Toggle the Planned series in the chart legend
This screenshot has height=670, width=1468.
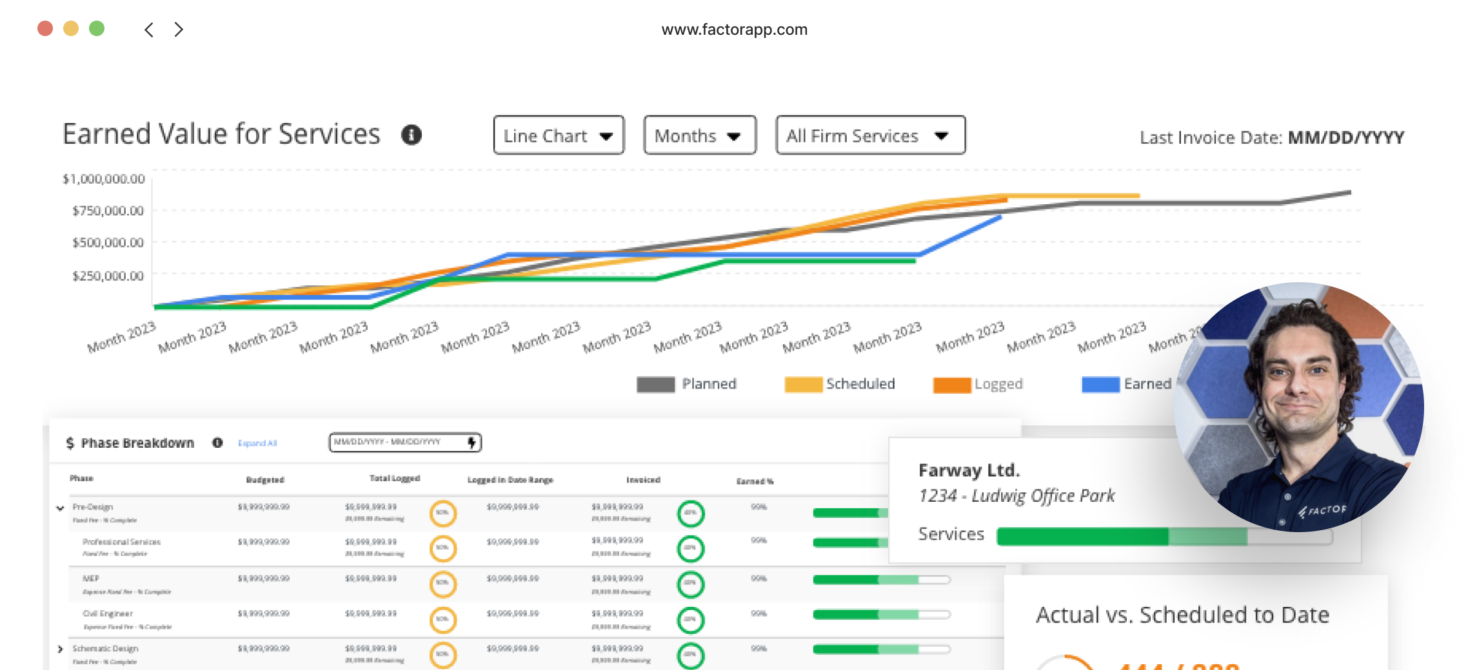[x=686, y=384]
